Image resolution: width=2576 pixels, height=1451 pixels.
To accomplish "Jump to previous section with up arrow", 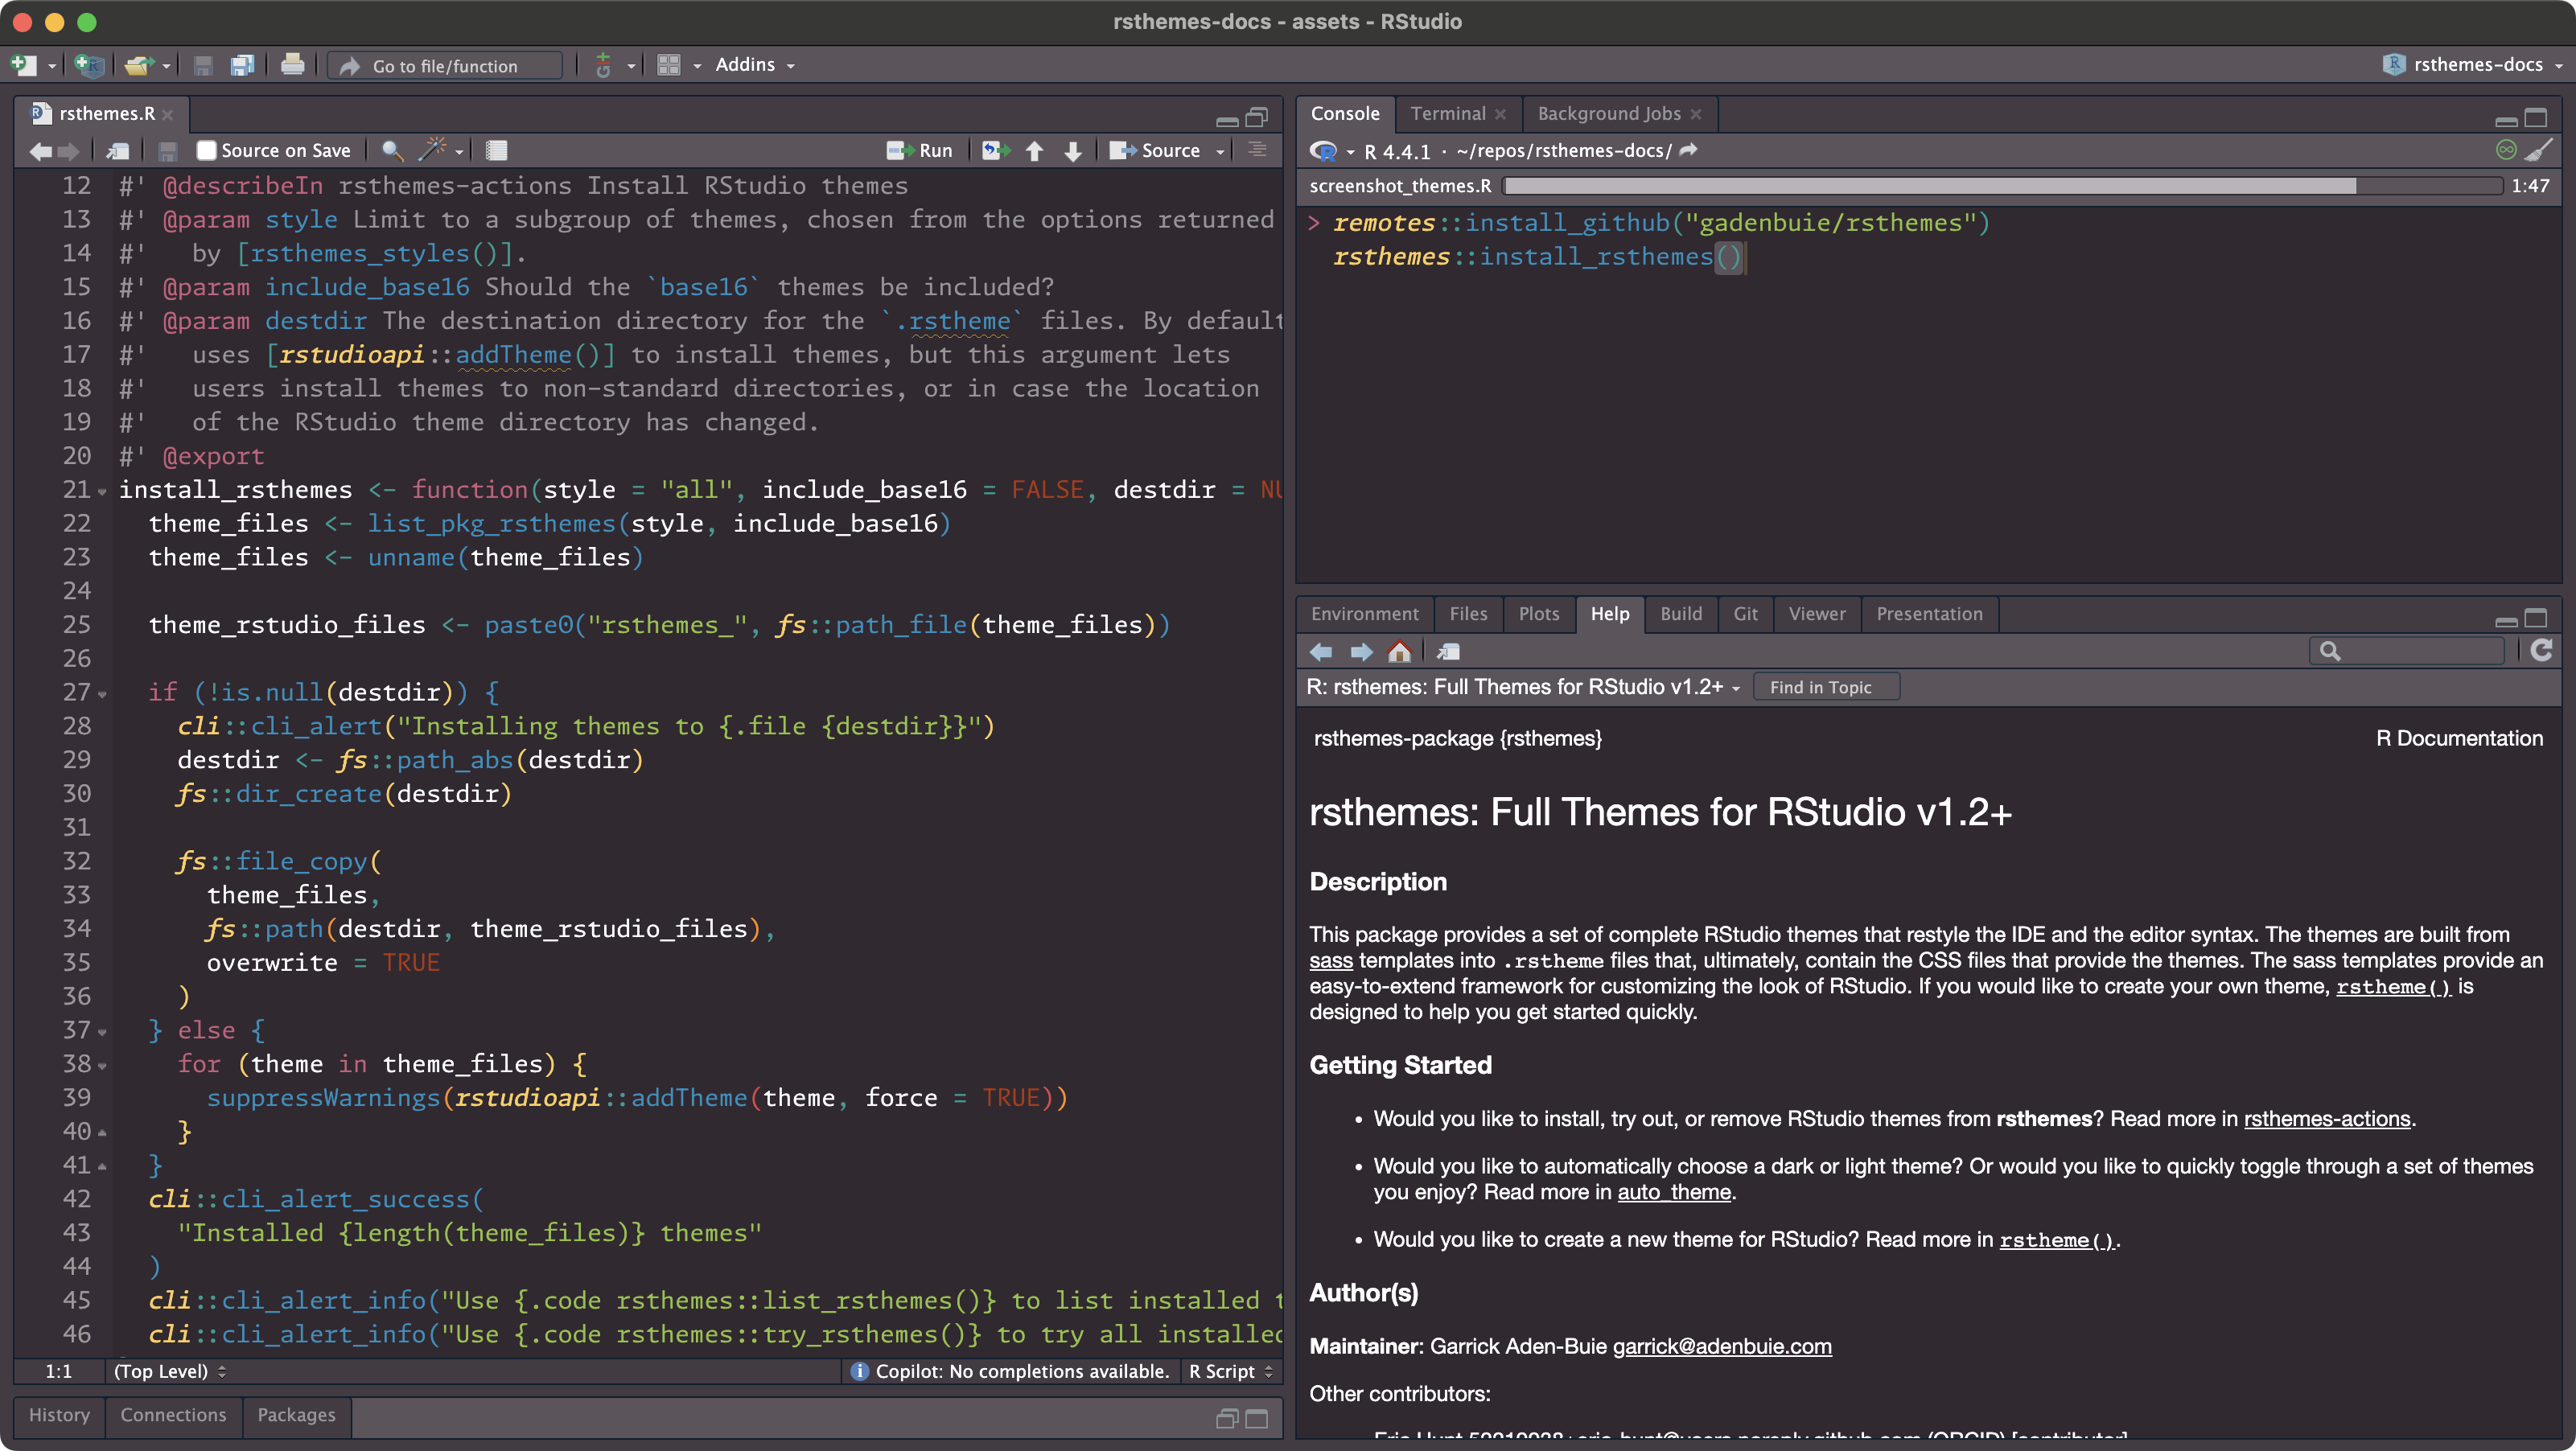I will click(1035, 150).
